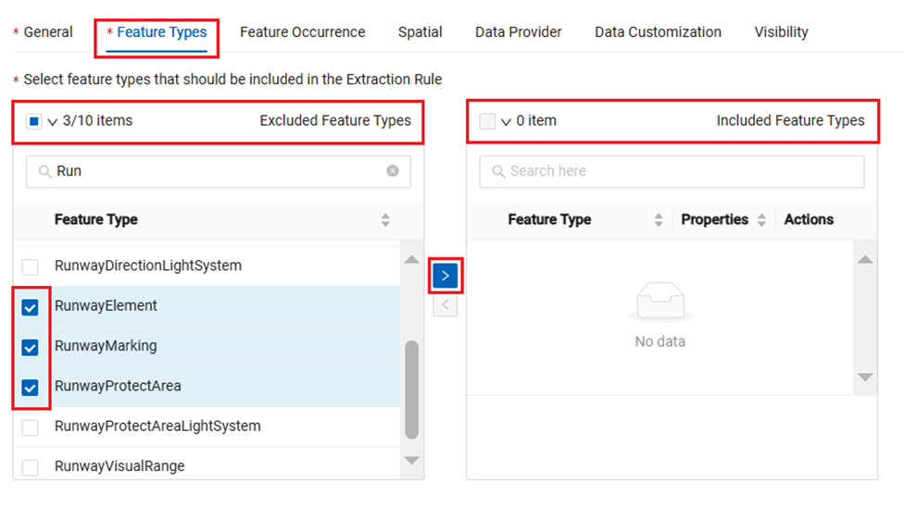The width and height of the screenshot is (904, 507).
Task: Click the Included Feature Types title
Action: tap(790, 121)
